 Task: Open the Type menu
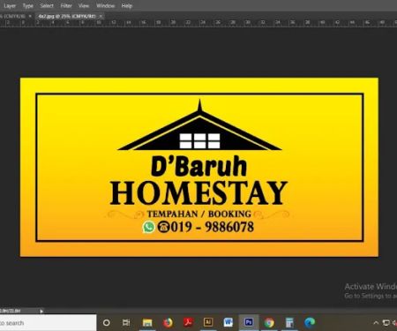click(x=28, y=5)
